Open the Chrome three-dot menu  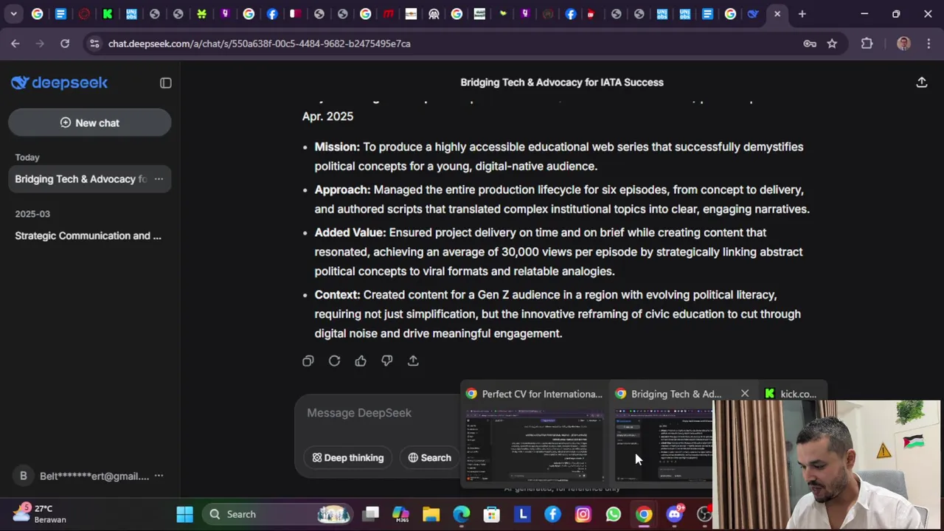click(928, 44)
